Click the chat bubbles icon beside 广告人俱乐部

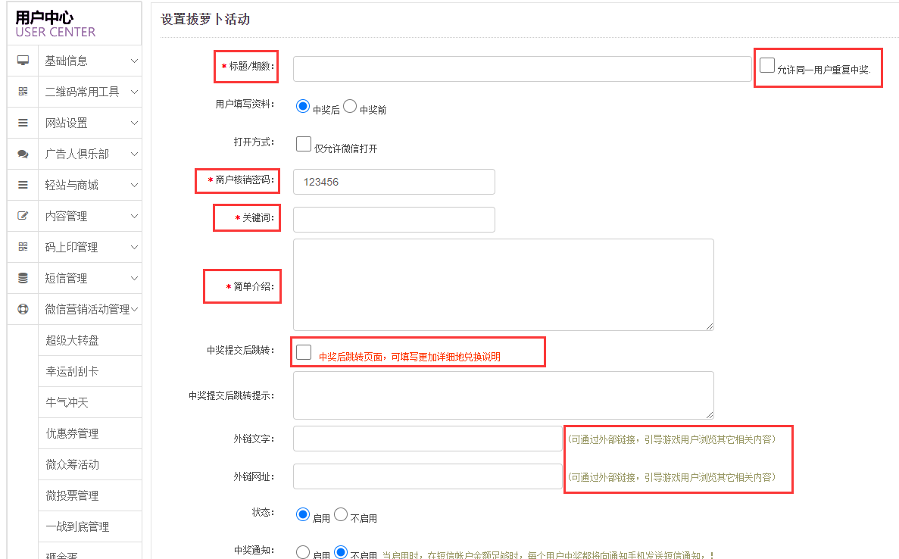[23, 154]
